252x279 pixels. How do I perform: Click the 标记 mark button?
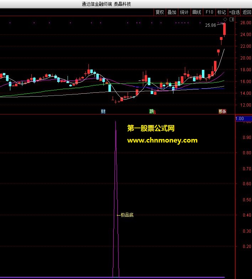(221, 12)
